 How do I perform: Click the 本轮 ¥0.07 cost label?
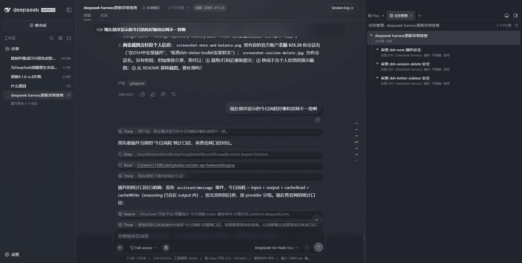tap(126, 95)
